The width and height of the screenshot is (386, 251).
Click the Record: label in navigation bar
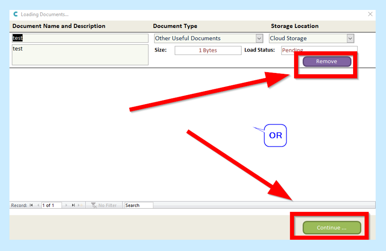click(19, 205)
